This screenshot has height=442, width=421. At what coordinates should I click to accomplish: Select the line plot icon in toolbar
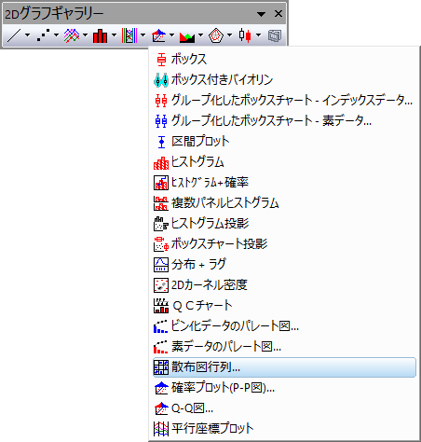coord(14,35)
